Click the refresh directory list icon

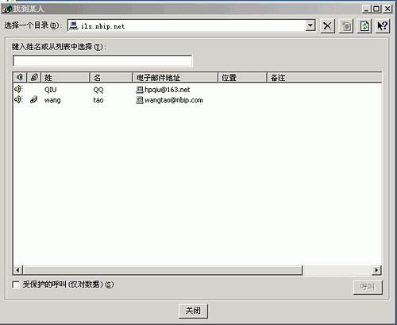364,26
